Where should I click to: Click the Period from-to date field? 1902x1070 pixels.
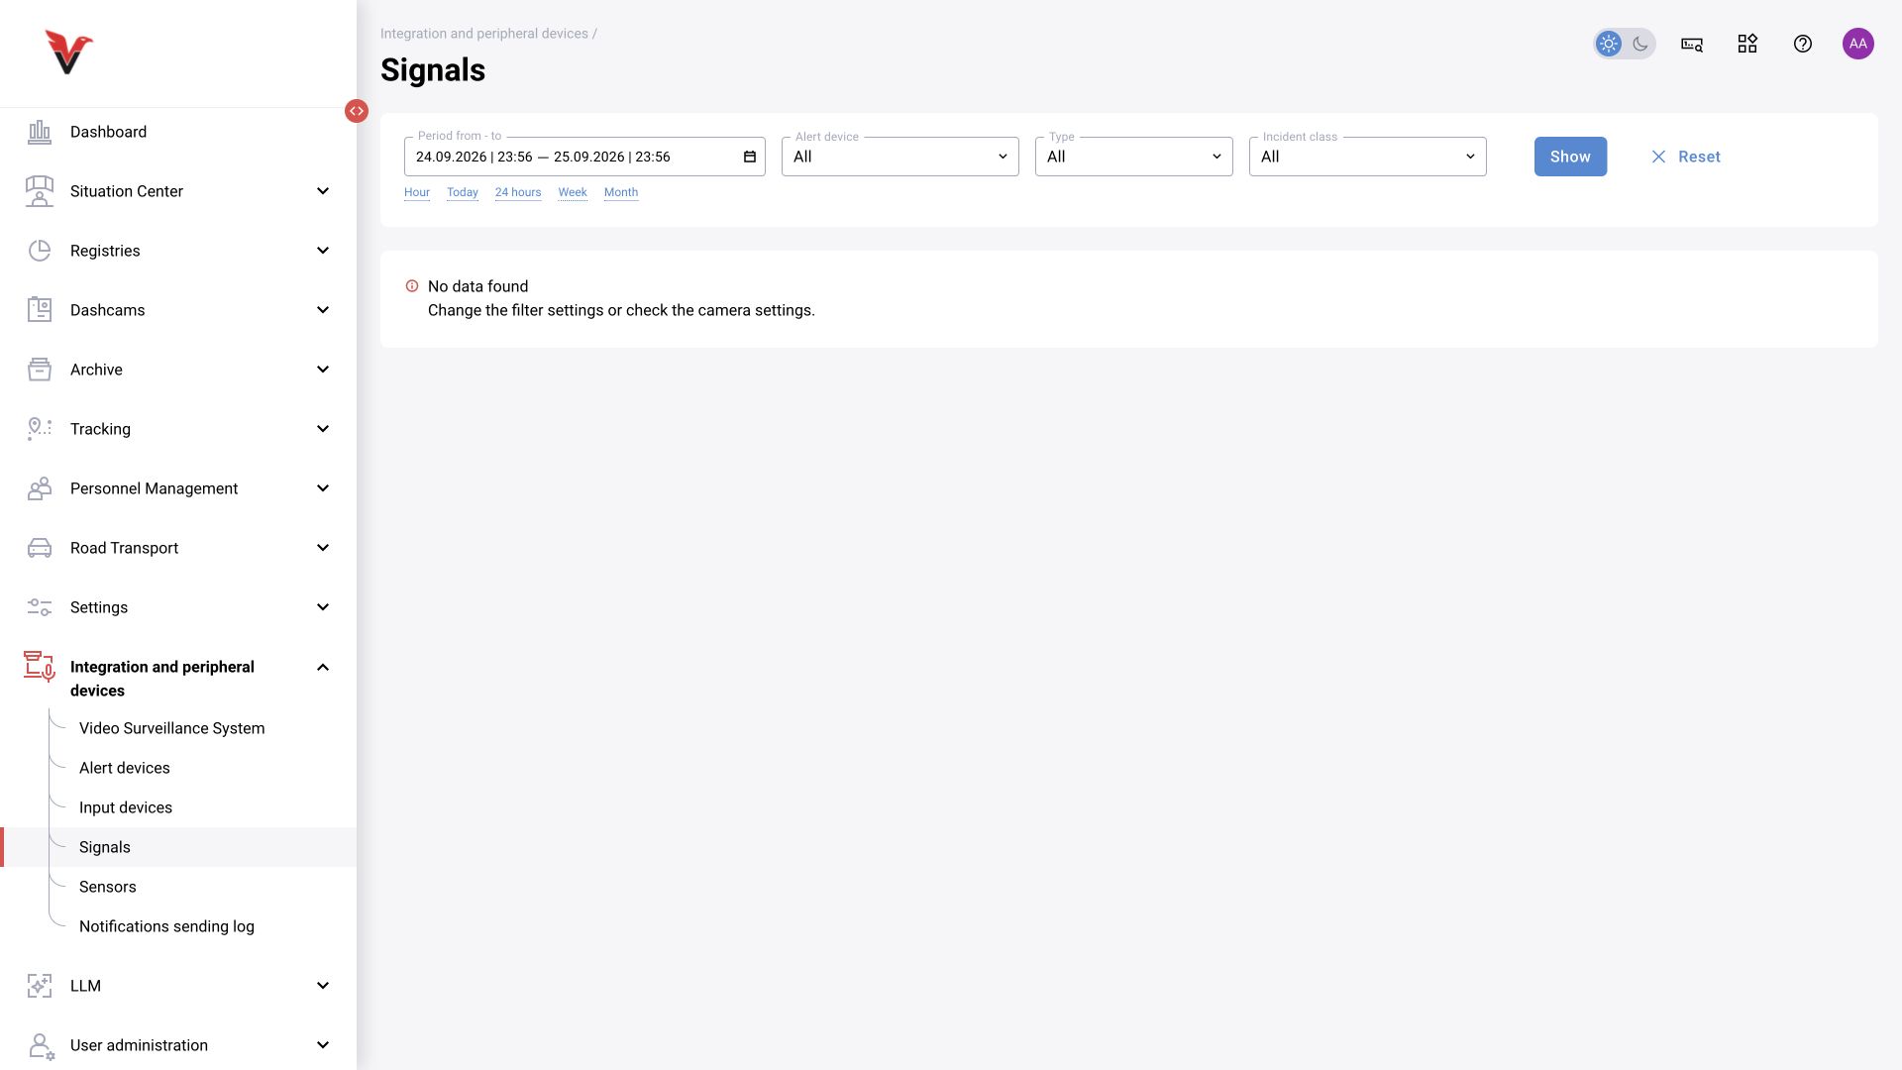pyautogui.click(x=584, y=157)
